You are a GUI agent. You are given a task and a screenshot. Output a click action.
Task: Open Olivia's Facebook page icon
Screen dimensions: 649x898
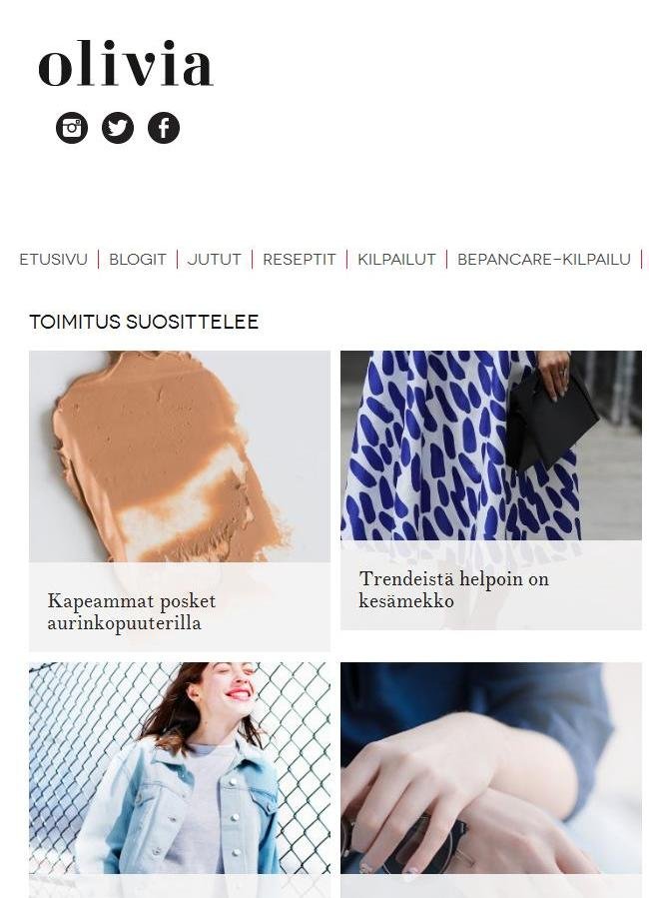[x=164, y=128]
